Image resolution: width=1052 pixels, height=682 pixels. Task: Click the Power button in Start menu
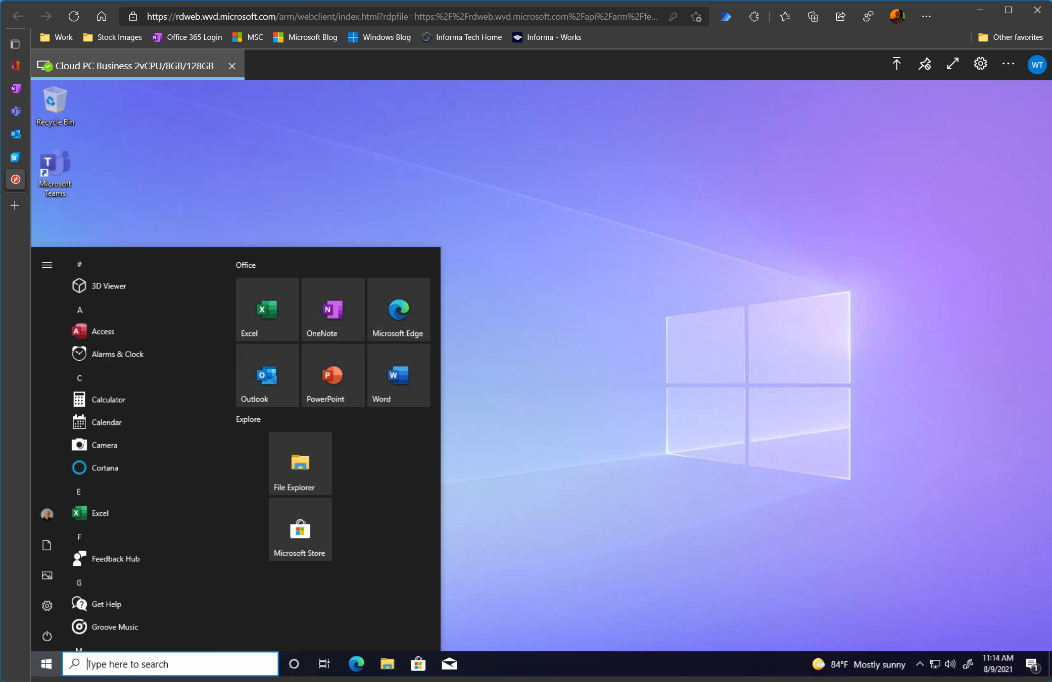point(47,636)
